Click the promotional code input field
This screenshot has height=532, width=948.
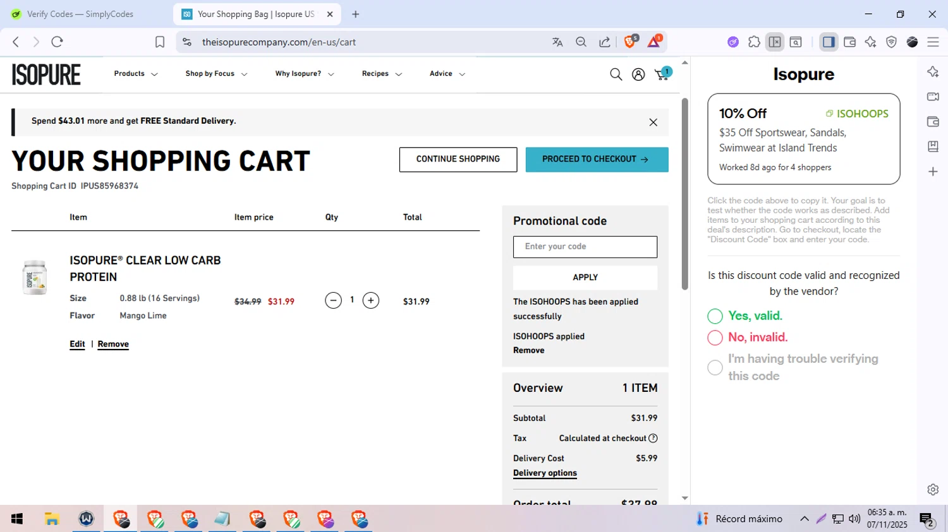point(585,247)
